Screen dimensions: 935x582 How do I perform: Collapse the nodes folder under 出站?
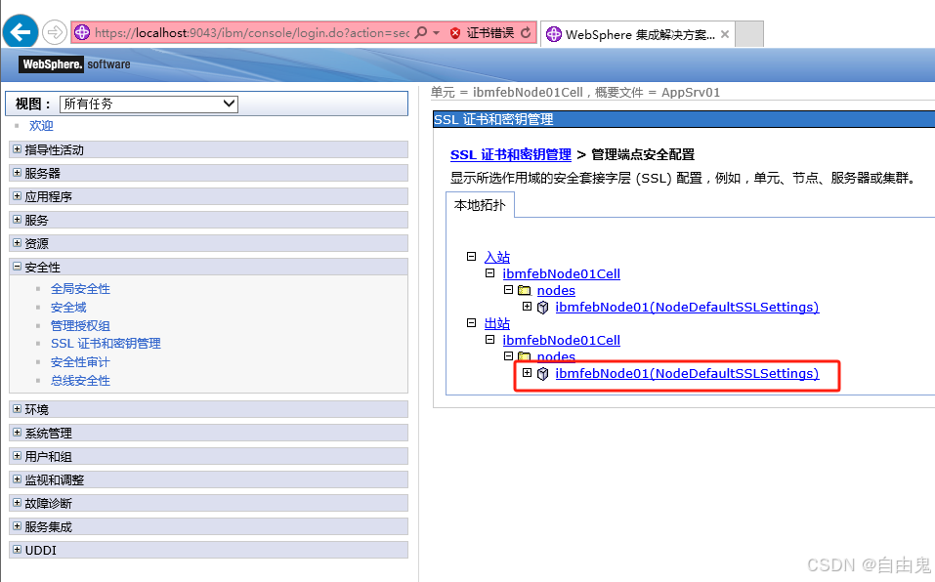pos(508,355)
